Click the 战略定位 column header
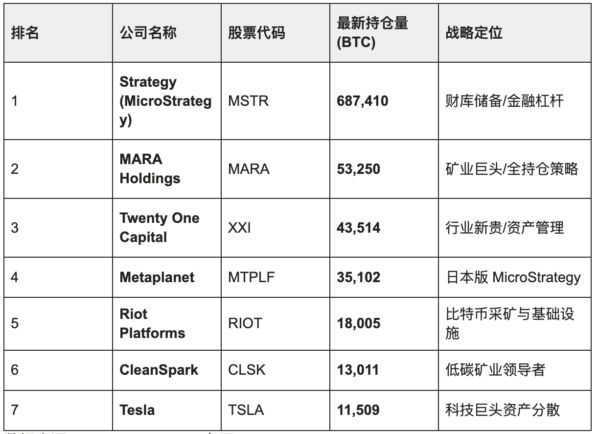The image size is (598, 434). click(x=474, y=33)
